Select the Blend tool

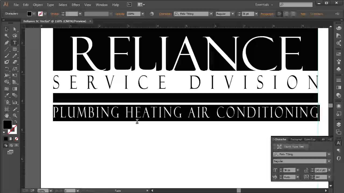(x=15, y=95)
